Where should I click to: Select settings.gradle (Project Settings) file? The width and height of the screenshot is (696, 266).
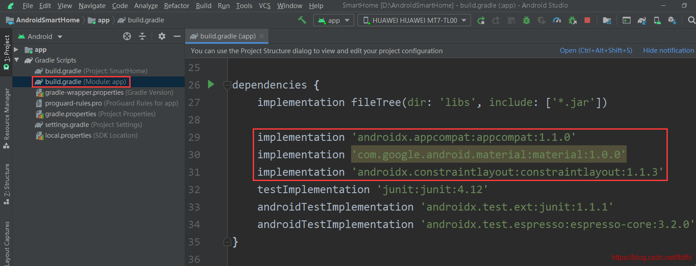(x=88, y=125)
